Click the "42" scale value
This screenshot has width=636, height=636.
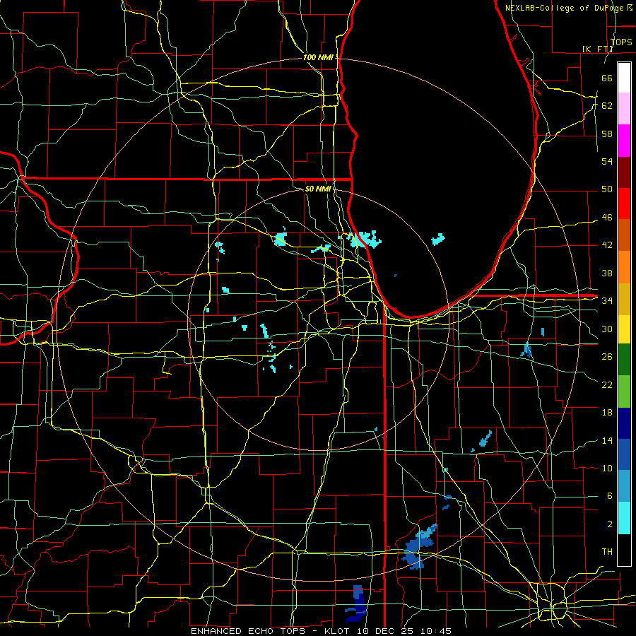(607, 245)
